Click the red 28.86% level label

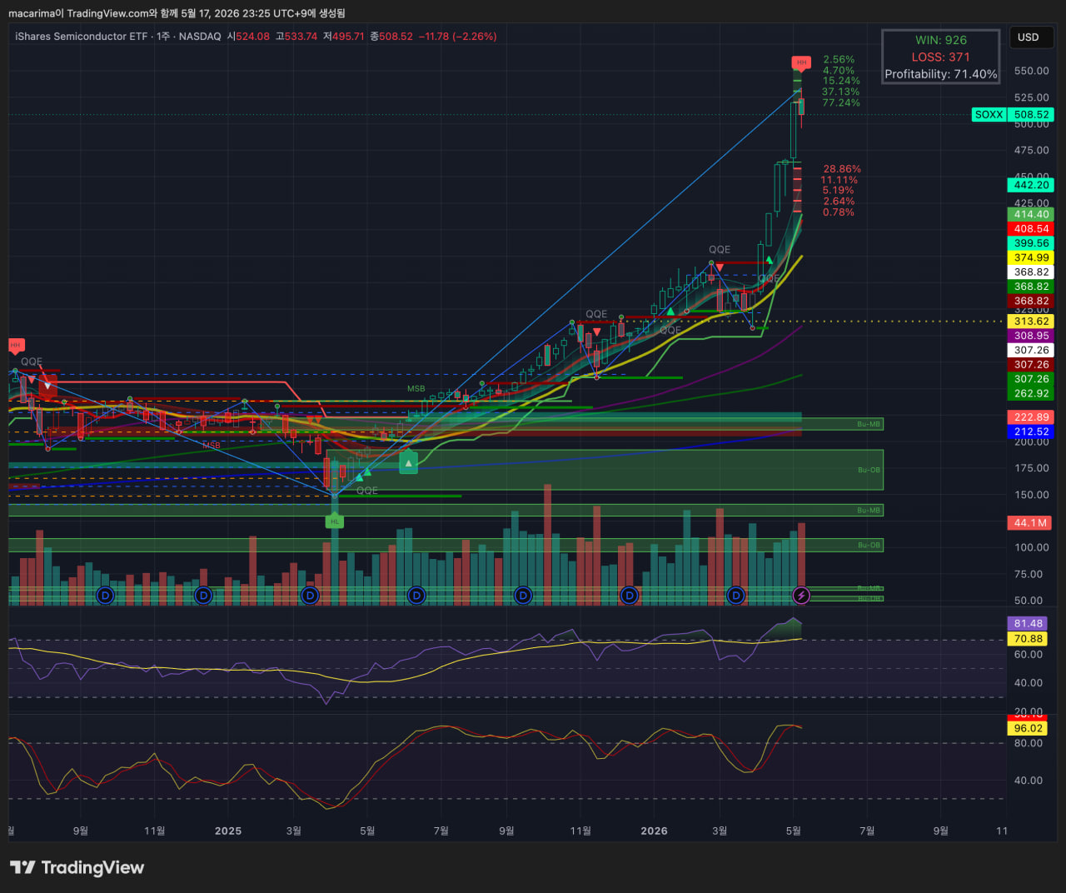pyautogui.click(x=842, y=169)
